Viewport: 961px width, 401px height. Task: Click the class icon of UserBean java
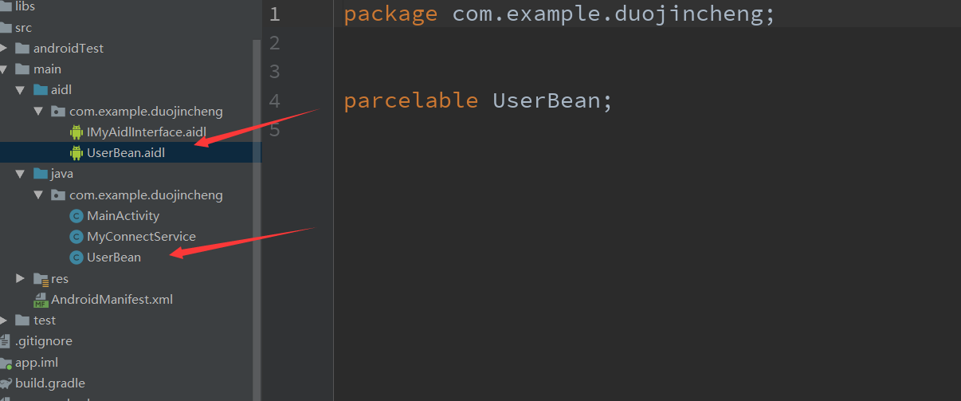(76, 258)
